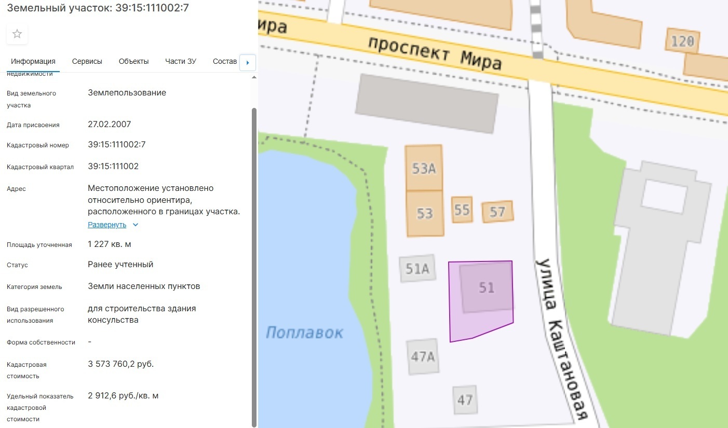Viewport: 728px width, 428px height.
Task: Open the Сервисы tab
Action: coord(87,61)
